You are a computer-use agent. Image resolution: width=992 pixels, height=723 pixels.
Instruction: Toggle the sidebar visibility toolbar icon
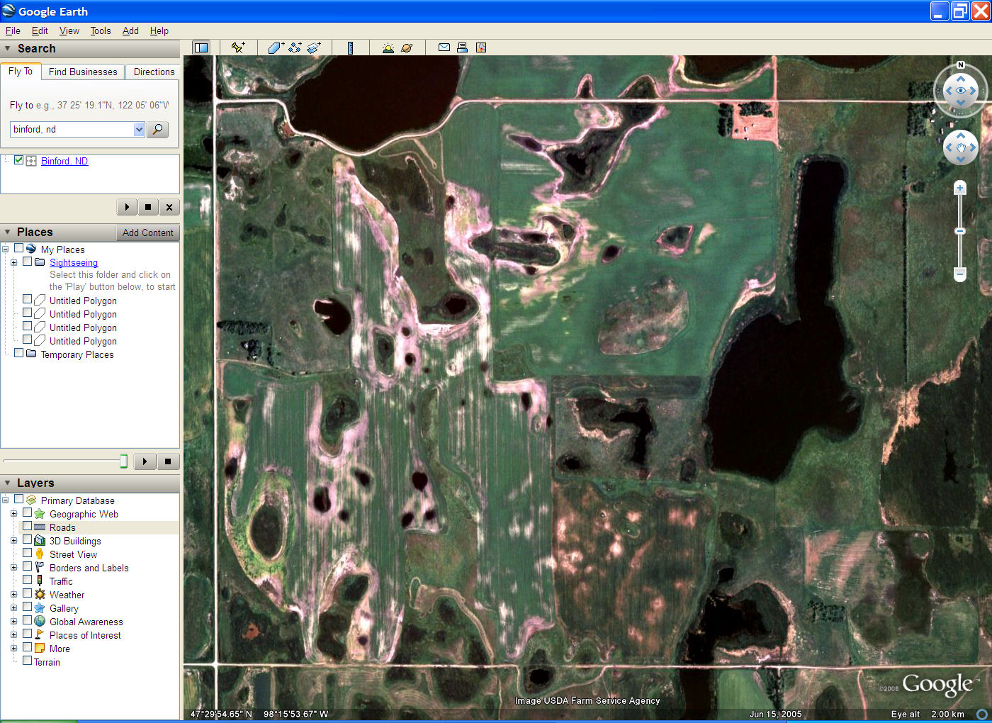point(201,47)
